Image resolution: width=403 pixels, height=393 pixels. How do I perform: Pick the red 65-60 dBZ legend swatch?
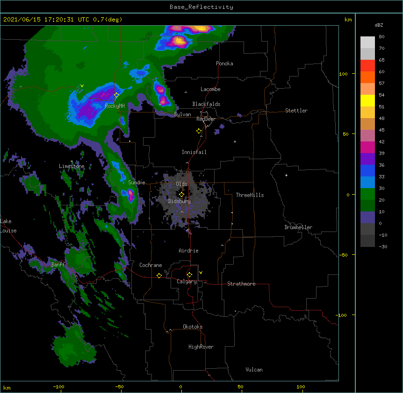pyautogui.click(x=367, y=65)
